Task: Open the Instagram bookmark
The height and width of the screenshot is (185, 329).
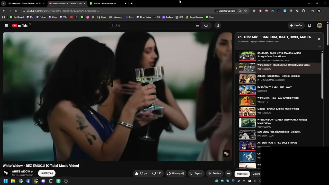Action: tap(88, 17)
